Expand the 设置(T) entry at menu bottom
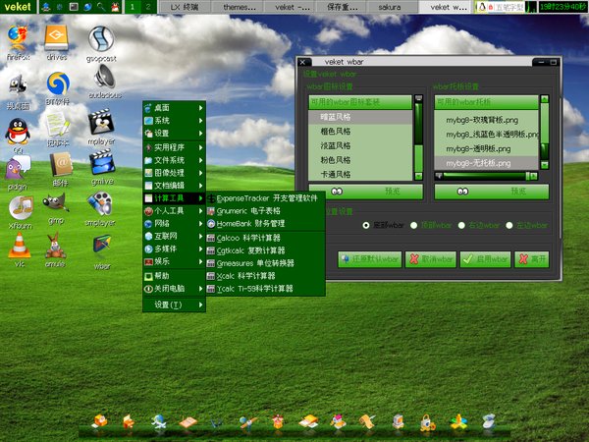Screen dimensions: 589x442 [x=173, y=304]
